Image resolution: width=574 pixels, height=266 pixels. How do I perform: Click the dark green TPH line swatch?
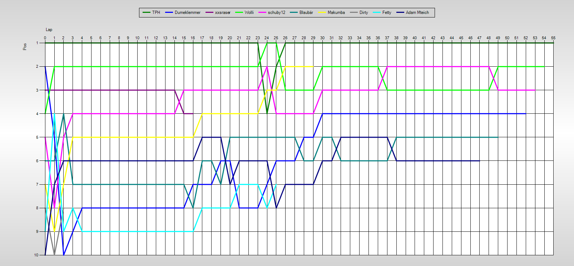tap(147, 12)
